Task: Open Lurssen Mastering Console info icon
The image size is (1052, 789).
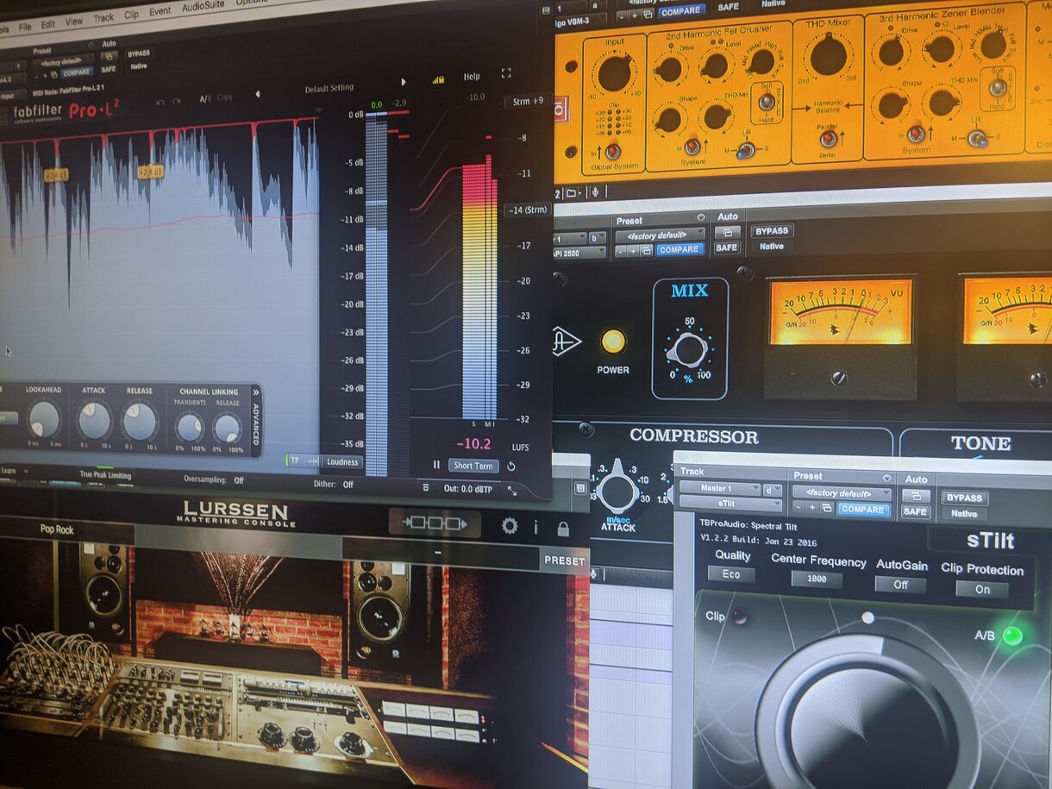Action: pos(535,527)
